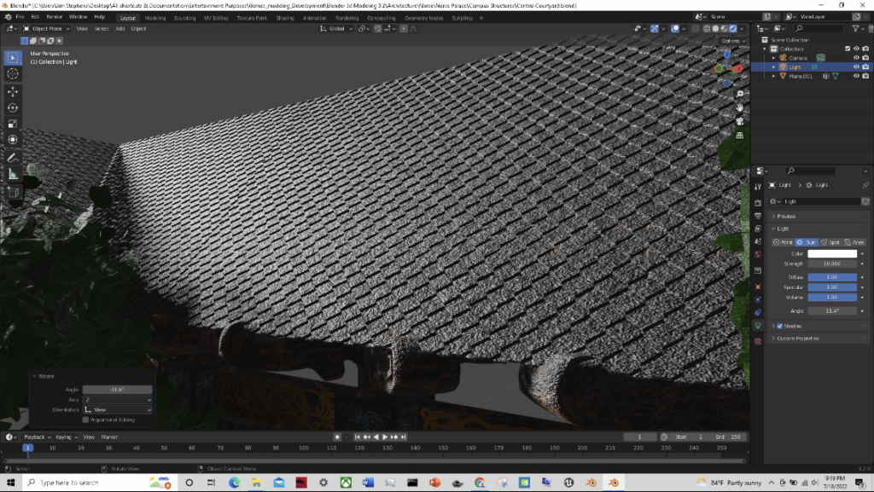
Task: Enable the Shadow checkbox
Action: [779, 326]
